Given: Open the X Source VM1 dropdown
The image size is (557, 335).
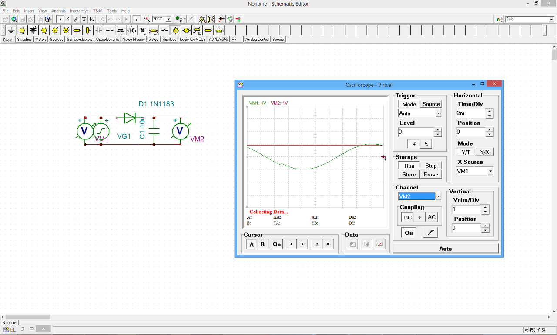Looking at the screenshot, I should click(490, 171).
